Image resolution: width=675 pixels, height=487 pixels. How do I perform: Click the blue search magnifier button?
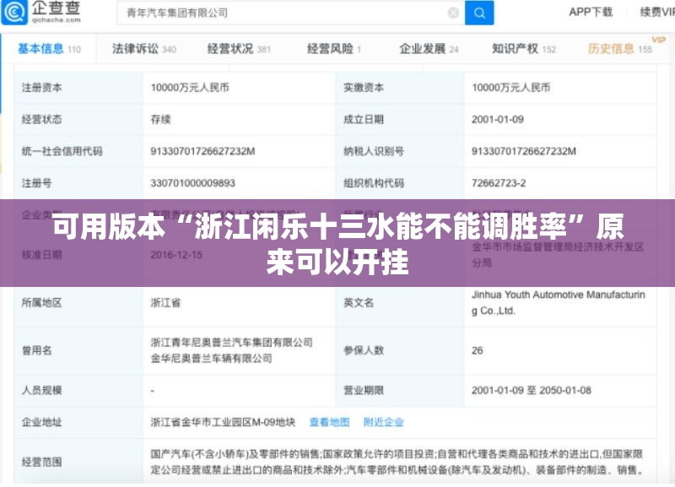[x=479, y=13]
